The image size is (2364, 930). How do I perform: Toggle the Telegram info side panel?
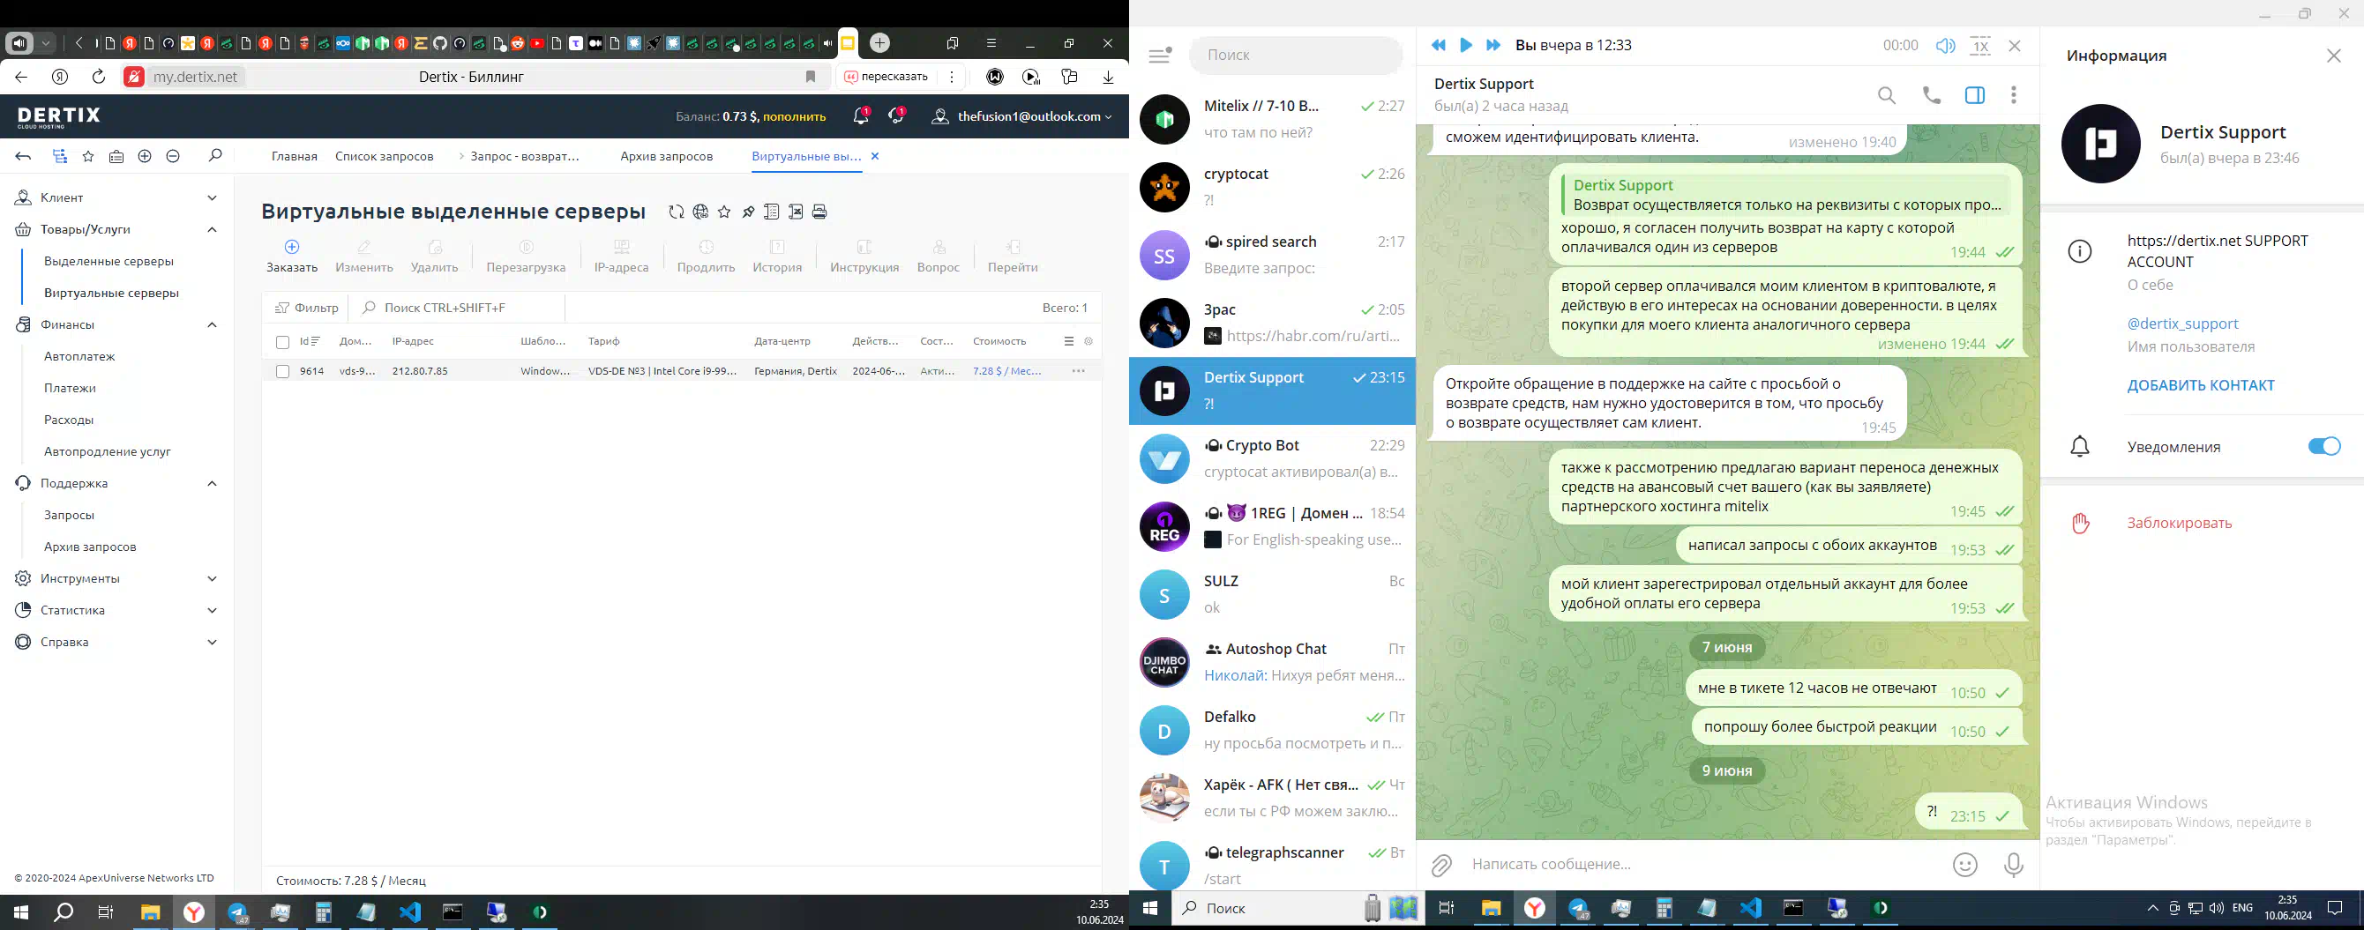[1975, 95]
